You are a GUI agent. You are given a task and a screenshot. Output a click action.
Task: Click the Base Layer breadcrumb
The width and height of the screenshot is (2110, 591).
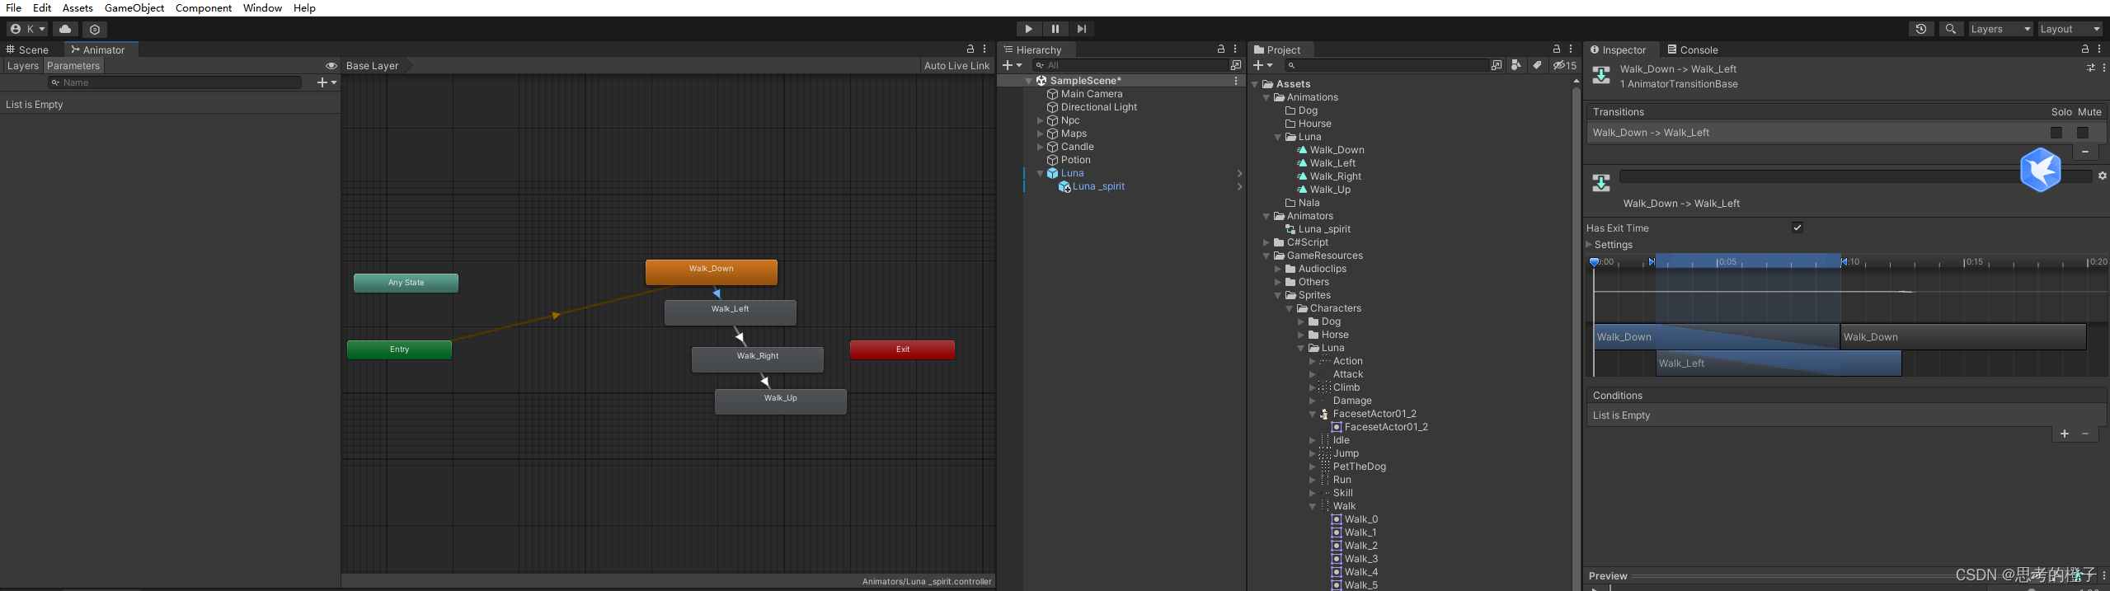(x=372, y=66)
